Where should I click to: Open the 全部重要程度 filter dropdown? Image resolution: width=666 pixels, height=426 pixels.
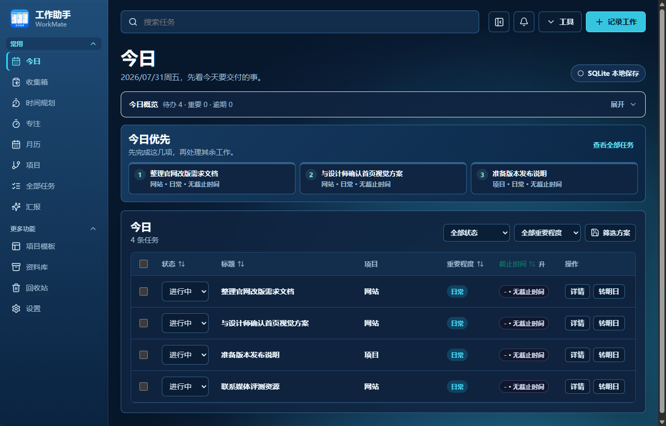point(547,233)
